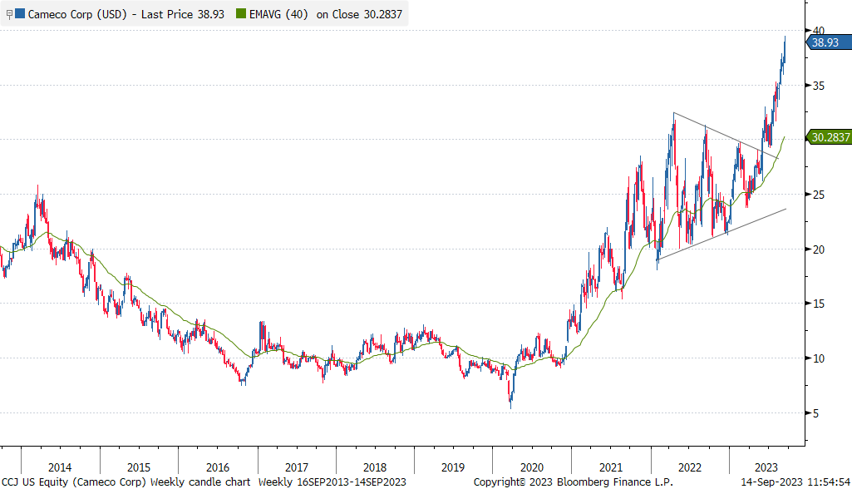Click the blue Cameco Corp legend swatch
The width and height of the screenshot is (852, 489).
point(20,13)
